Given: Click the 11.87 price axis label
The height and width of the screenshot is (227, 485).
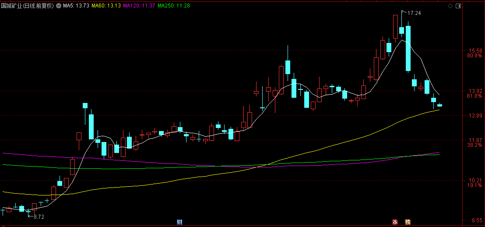Looking at the screenshot, I should pyautogui.click(x=475, y=140).
